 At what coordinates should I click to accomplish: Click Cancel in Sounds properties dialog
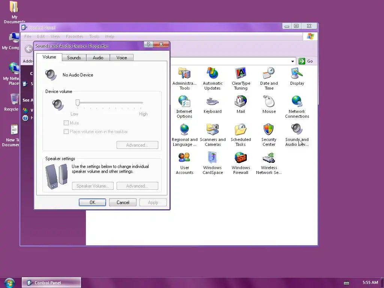pyautogui.click(x=123, y=202)
